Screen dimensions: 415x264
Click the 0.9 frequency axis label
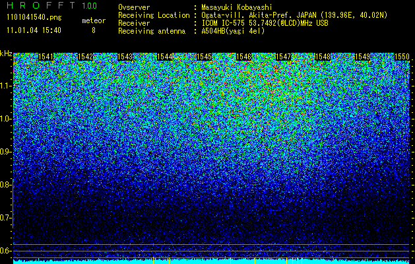point(5,152)
